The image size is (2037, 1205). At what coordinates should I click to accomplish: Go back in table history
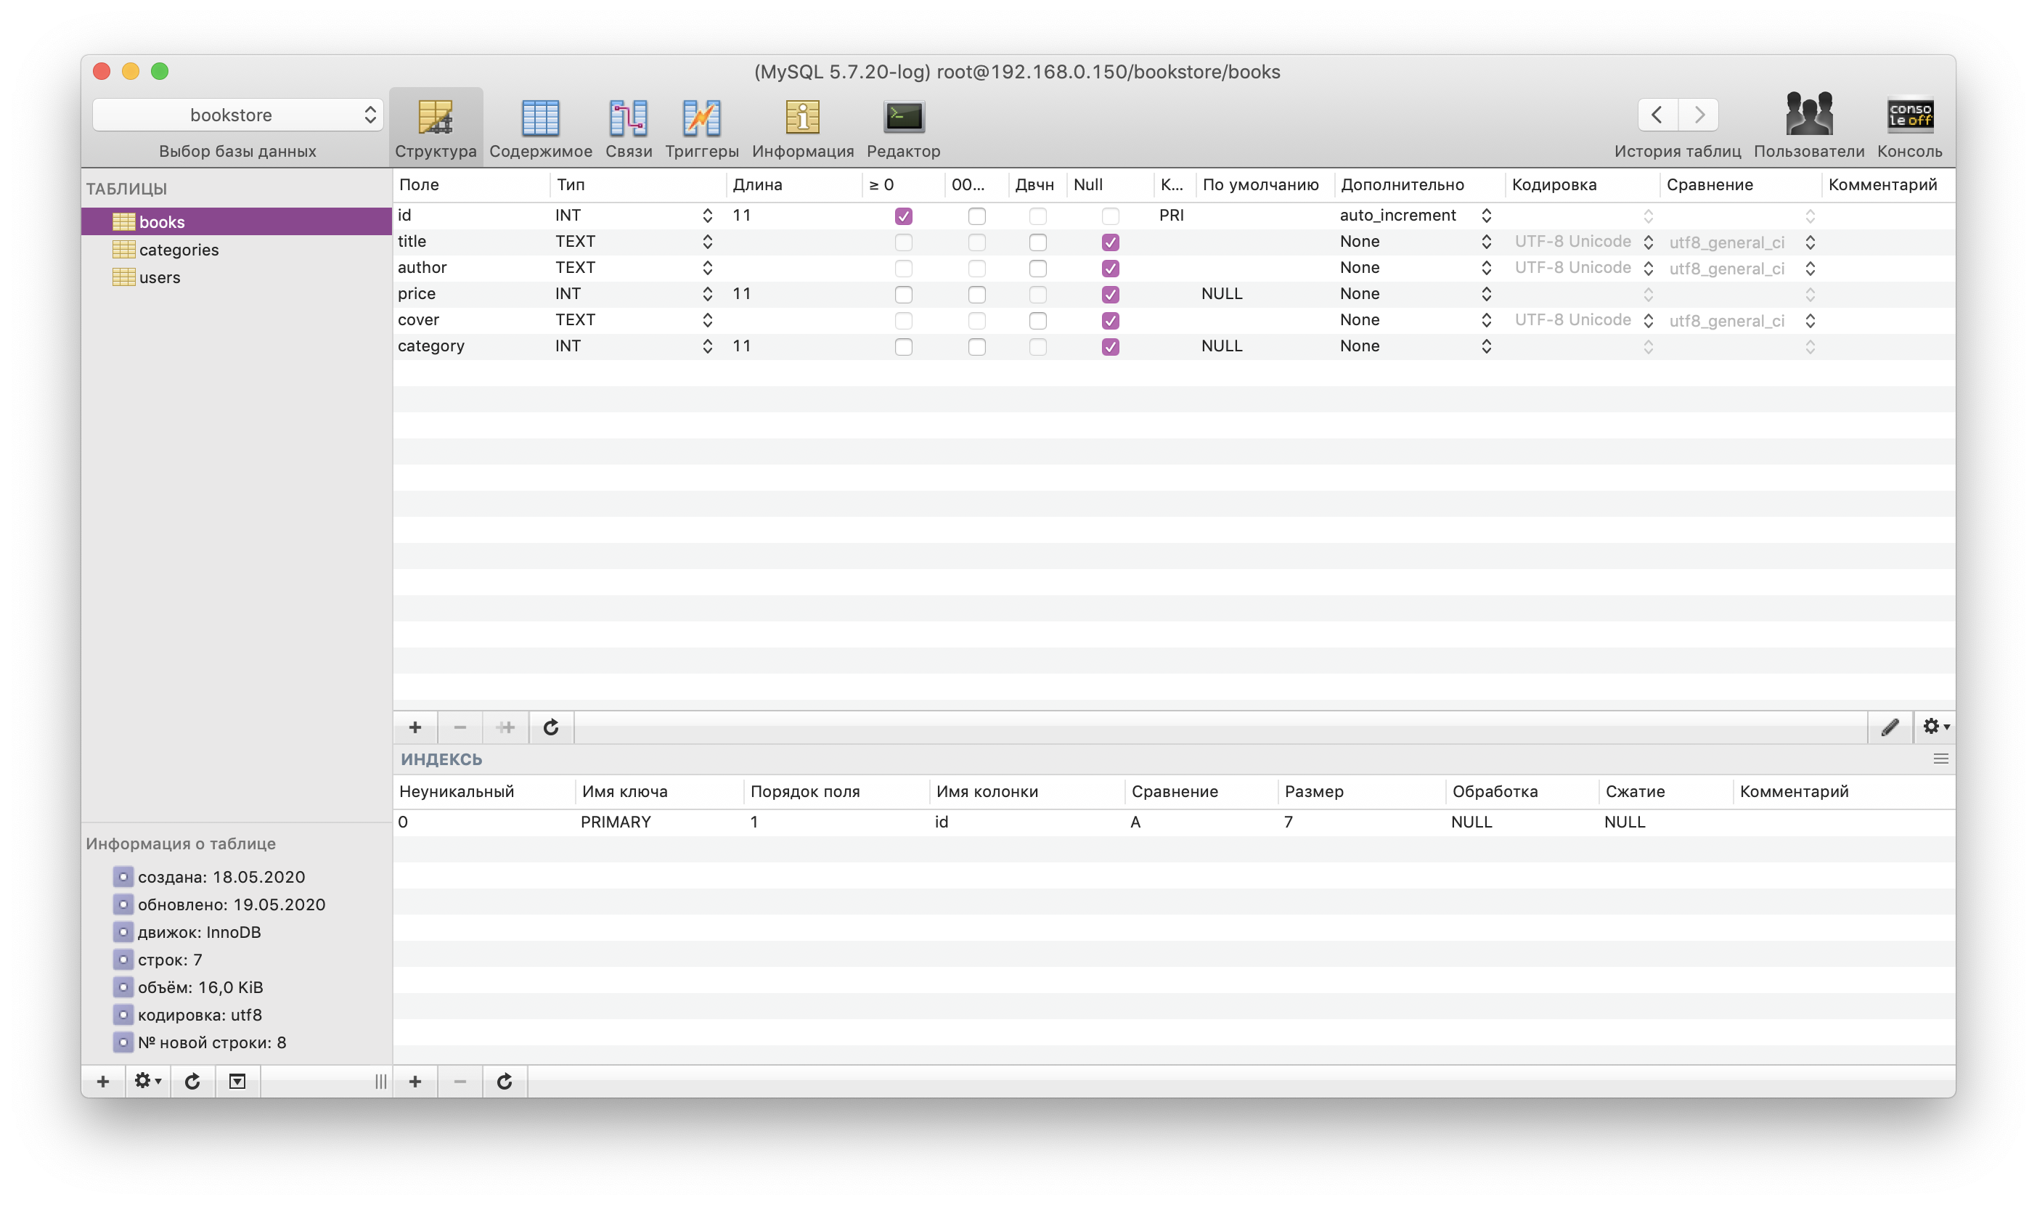(1657, 115)
